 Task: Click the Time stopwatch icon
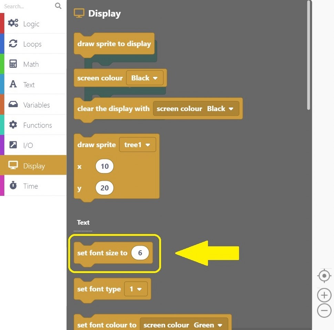pos(13,185)
